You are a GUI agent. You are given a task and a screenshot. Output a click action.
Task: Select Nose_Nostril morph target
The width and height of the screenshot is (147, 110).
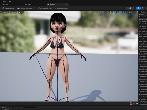pos(143,46)
